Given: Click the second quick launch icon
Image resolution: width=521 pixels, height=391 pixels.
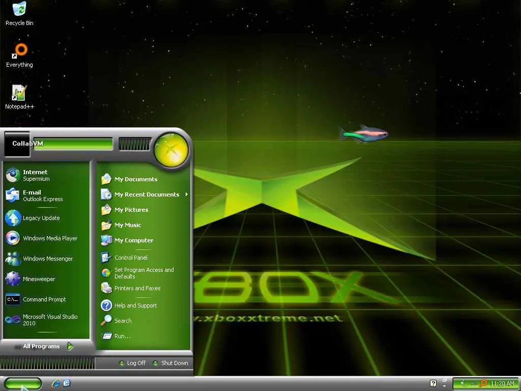Looking at the screenshot, I should click(67, 384).
